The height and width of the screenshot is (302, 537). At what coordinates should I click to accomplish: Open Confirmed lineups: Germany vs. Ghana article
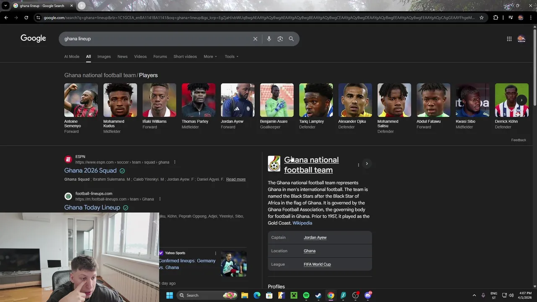[x=187, y=264]
